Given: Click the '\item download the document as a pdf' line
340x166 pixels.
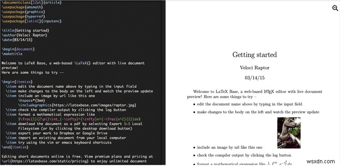Looking at the screenshot, I should tap(74, 124).
